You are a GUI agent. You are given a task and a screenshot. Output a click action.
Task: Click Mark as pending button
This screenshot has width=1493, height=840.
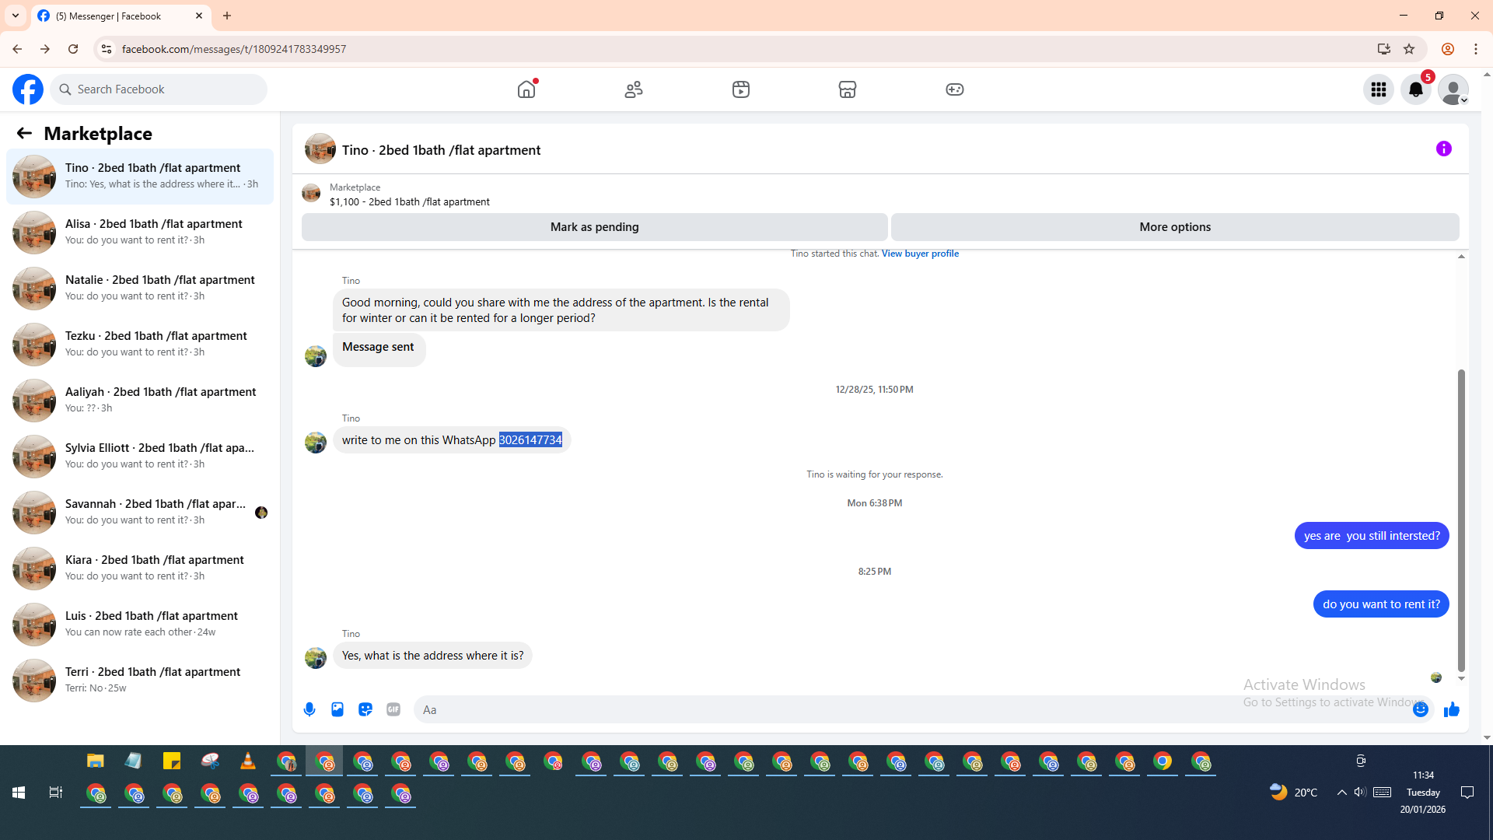(595, 227)
